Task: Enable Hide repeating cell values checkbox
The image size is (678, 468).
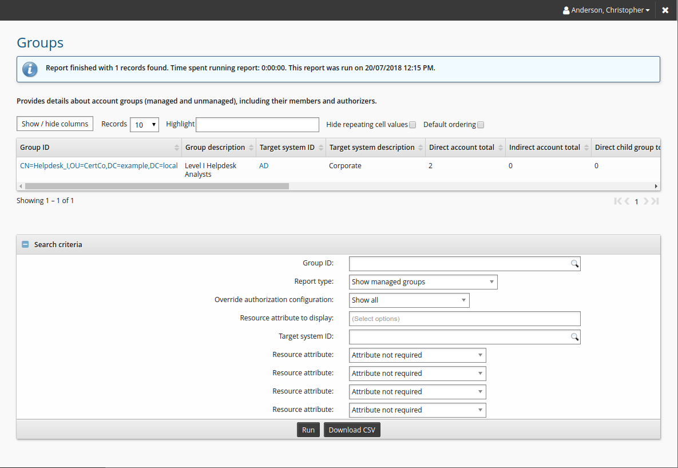Action: [413, 125]
